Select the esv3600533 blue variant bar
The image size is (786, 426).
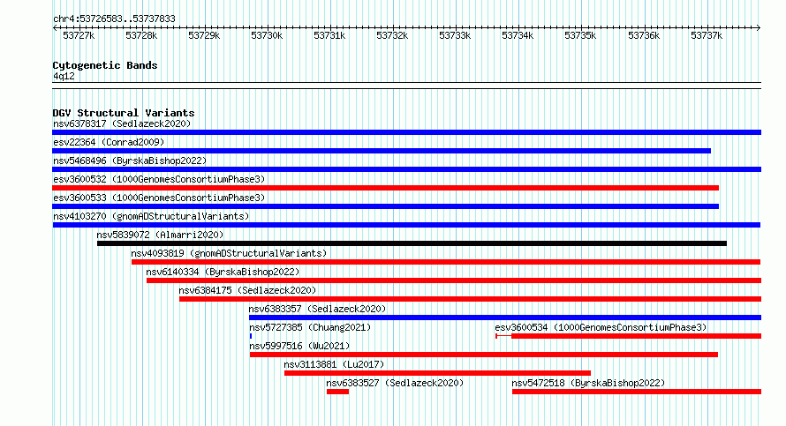385,206
